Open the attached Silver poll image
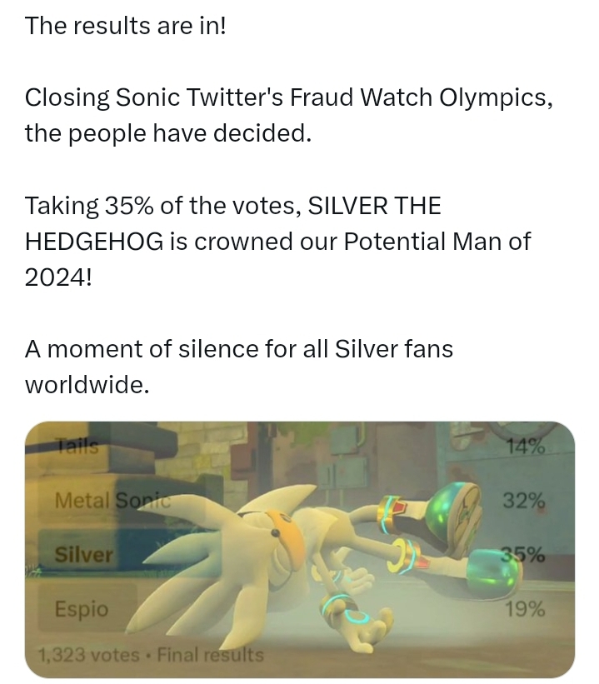 tap(299, 549)
